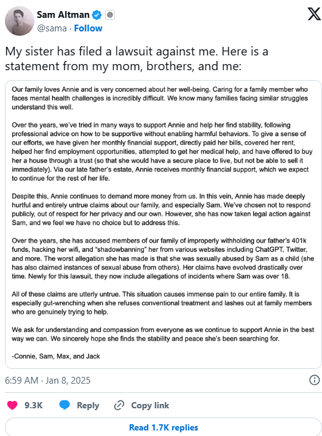Viewport: 322px width, 436px height.
Task: Click the Sam Altman display name
Action: coord(63,14)
